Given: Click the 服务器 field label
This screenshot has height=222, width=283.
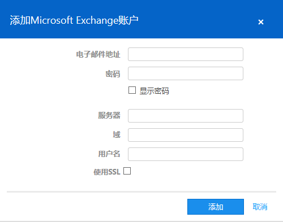Looking at the screenshot, I should pos(109,115).
